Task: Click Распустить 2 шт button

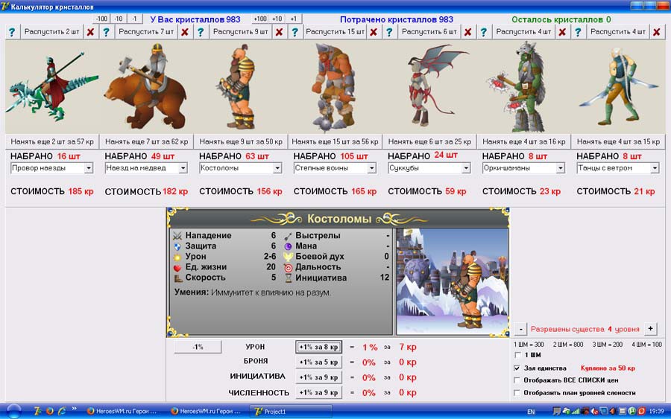Action: 51,32
